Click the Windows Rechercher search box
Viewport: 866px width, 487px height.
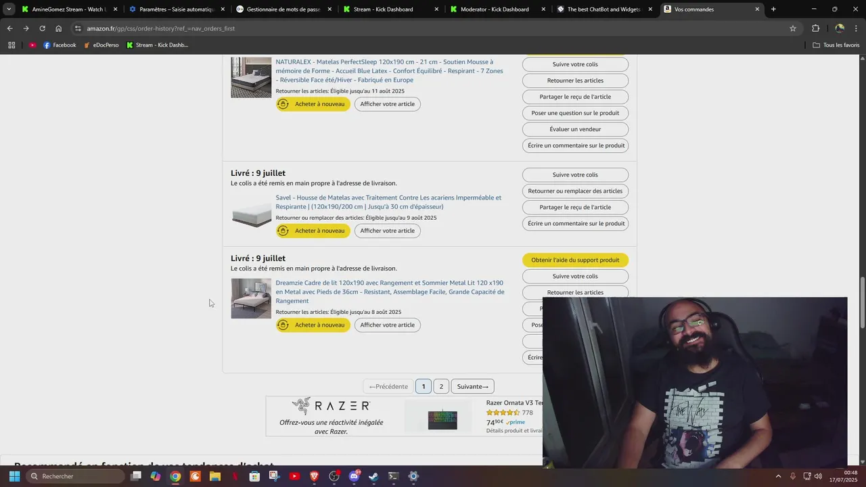(x=76, y=476)
